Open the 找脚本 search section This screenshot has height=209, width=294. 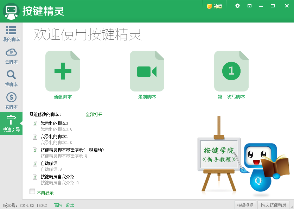(11, 78)
